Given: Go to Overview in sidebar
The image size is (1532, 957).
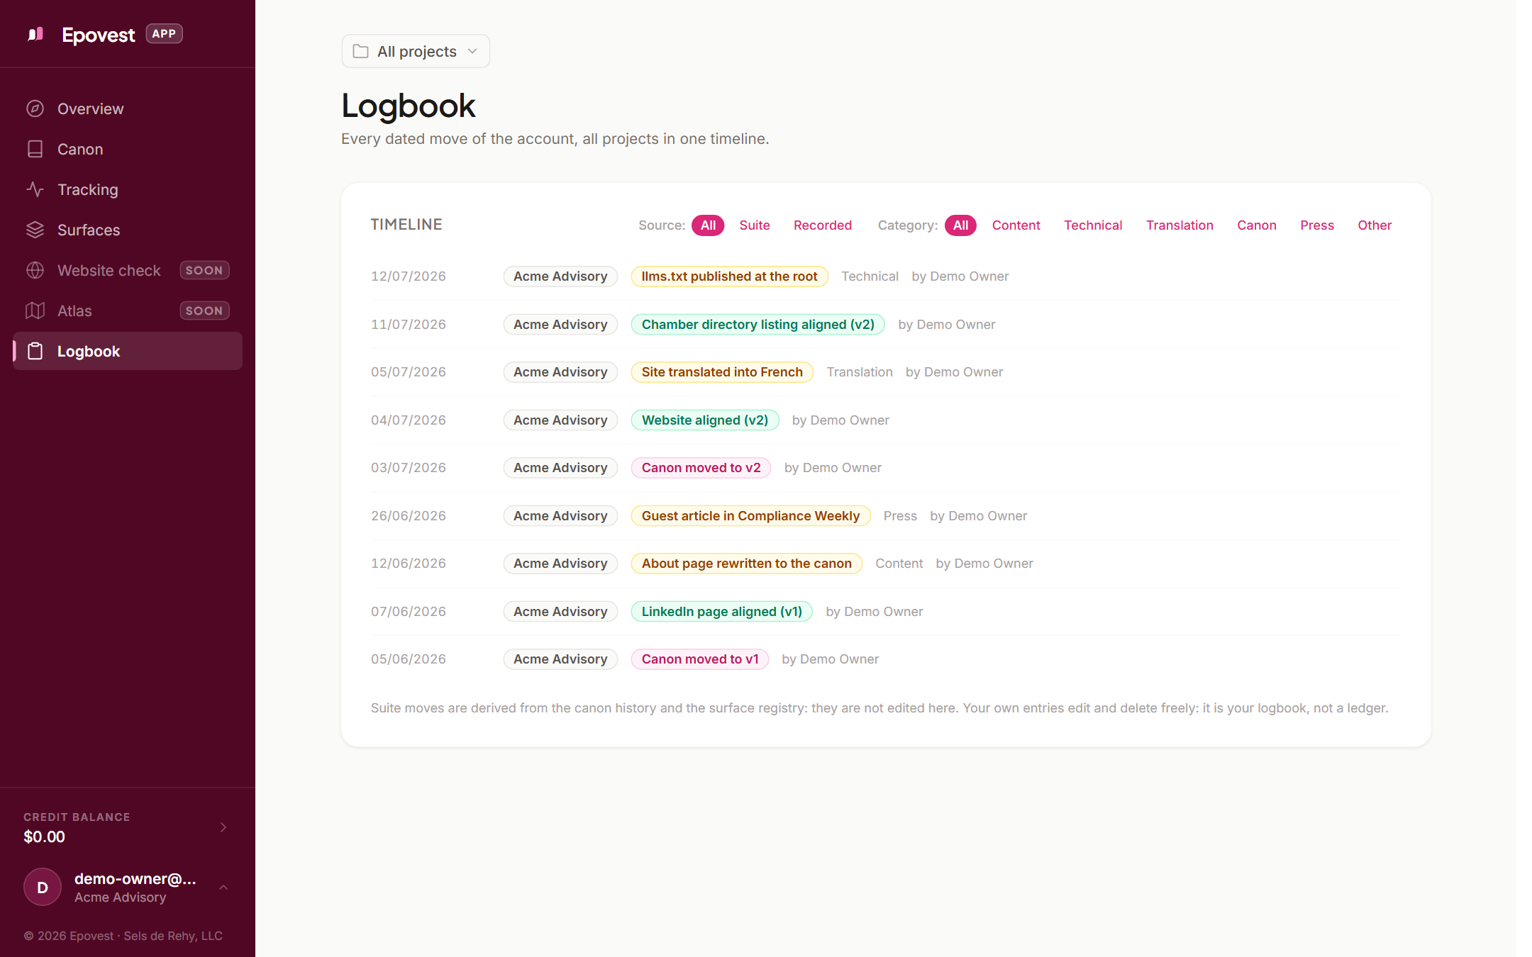Looking at the screenshot, I should pos(128,108).
